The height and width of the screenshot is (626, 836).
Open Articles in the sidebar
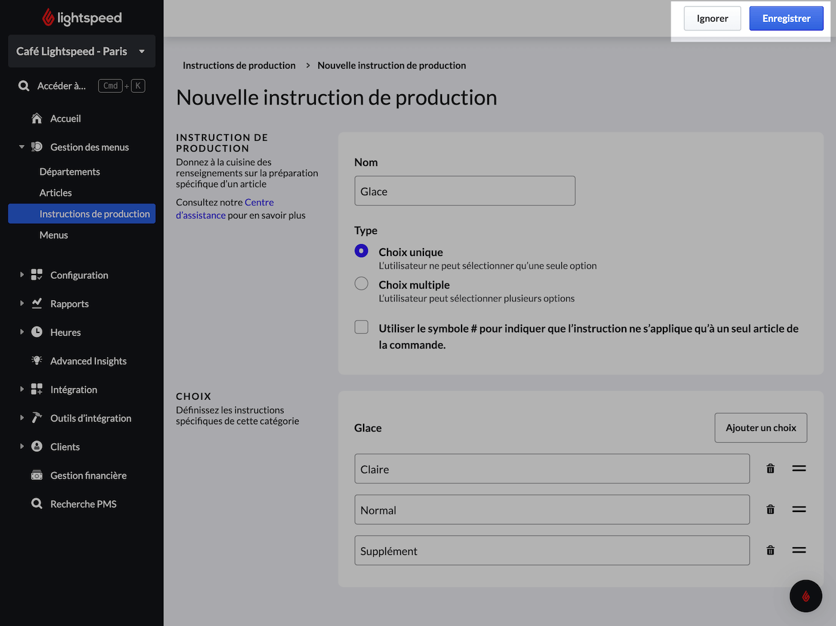pos(56,193)
